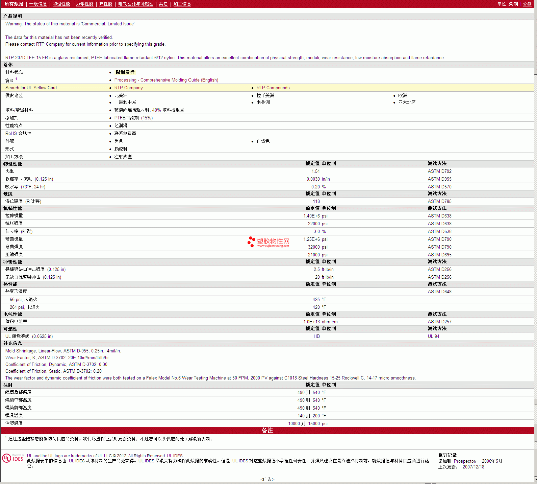Select 其它 in the top navigation

[163, 4]
